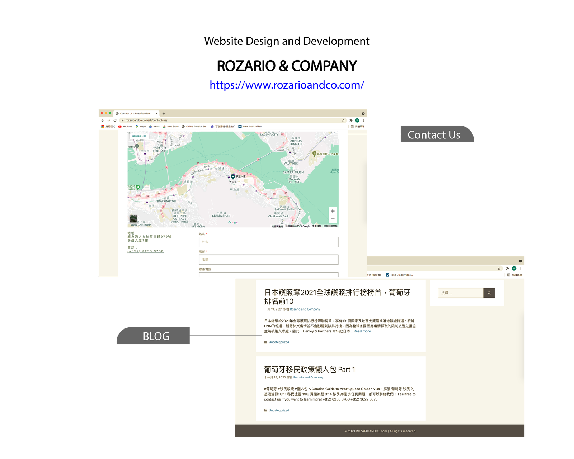Click the blog search text box
574x459 pixels.
pyautogui.click(x=461, y=293)
